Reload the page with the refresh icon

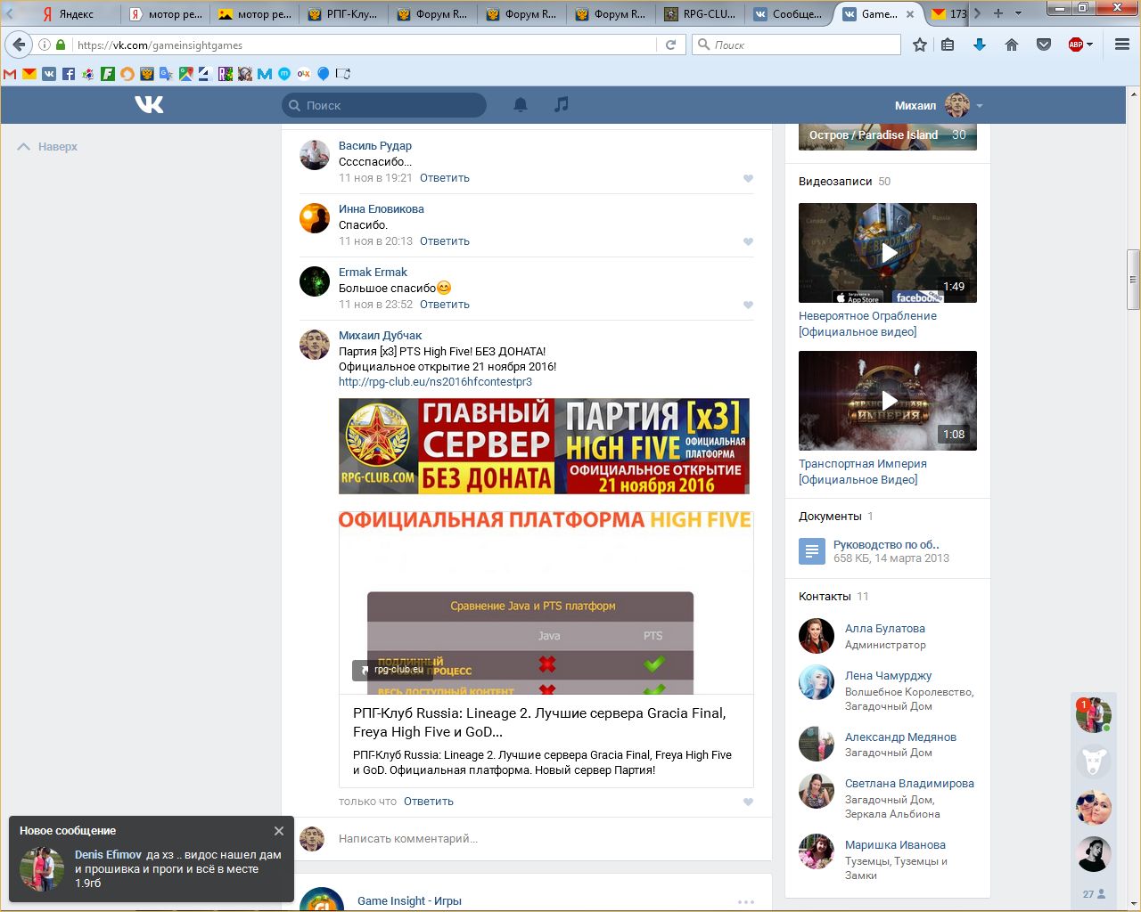(670, 45)
